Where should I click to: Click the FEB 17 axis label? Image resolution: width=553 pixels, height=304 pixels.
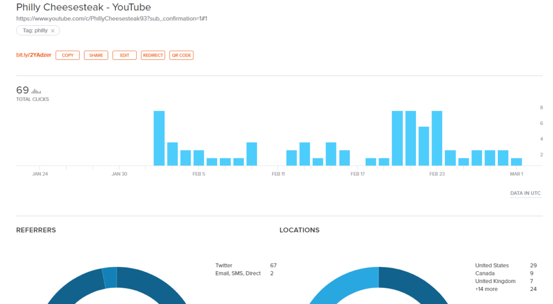(x=358, y=174)
